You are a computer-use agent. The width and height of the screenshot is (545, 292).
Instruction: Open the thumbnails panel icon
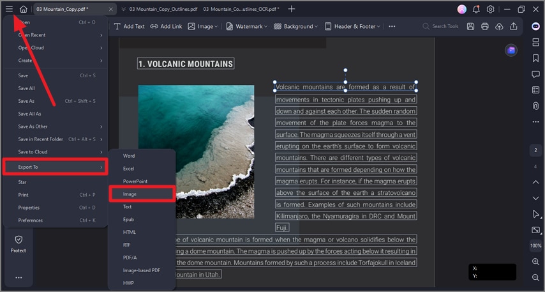[535, 42]
